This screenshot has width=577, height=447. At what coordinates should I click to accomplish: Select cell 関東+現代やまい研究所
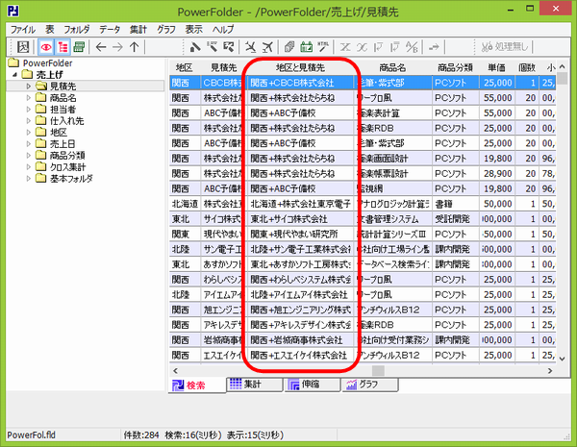pos(300,234)
